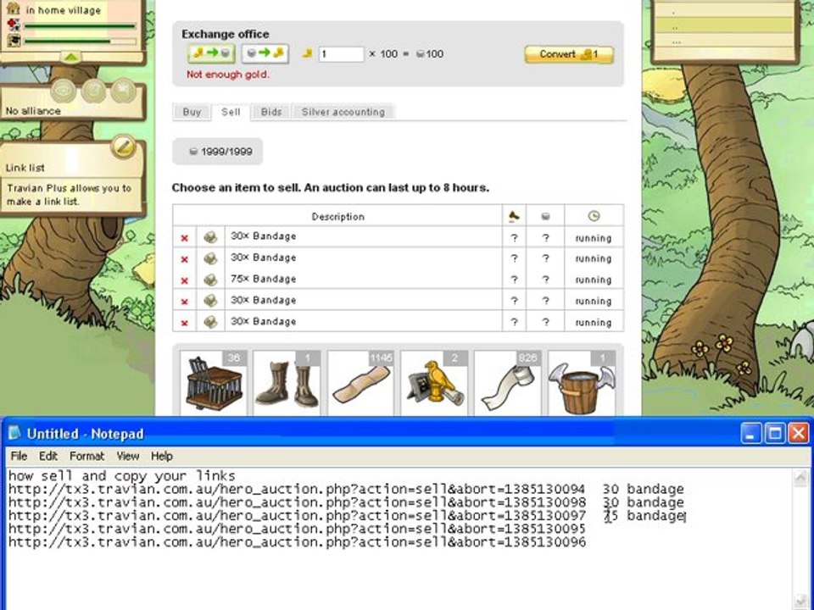
Task: Open the Buy tab
Action: (192, 112)
